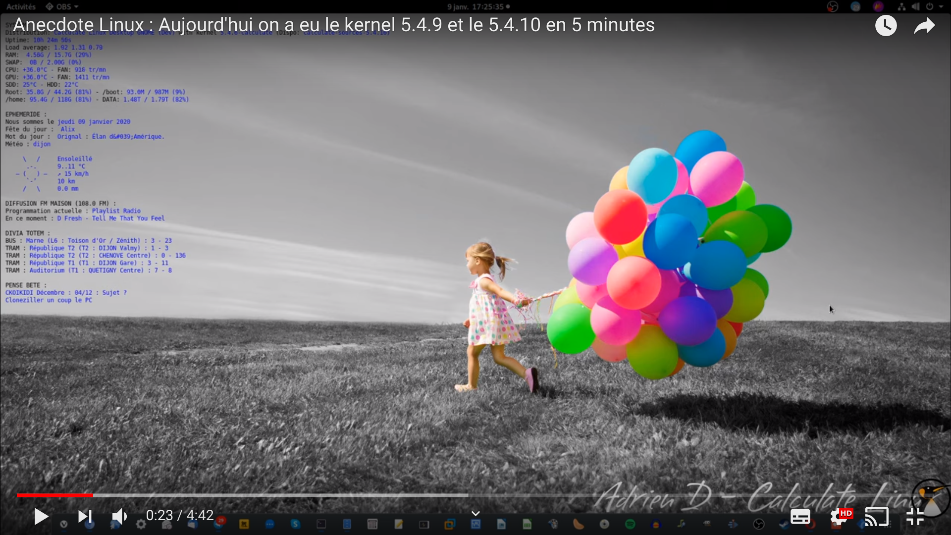Exit fullscreen mode

coord(915,517)
